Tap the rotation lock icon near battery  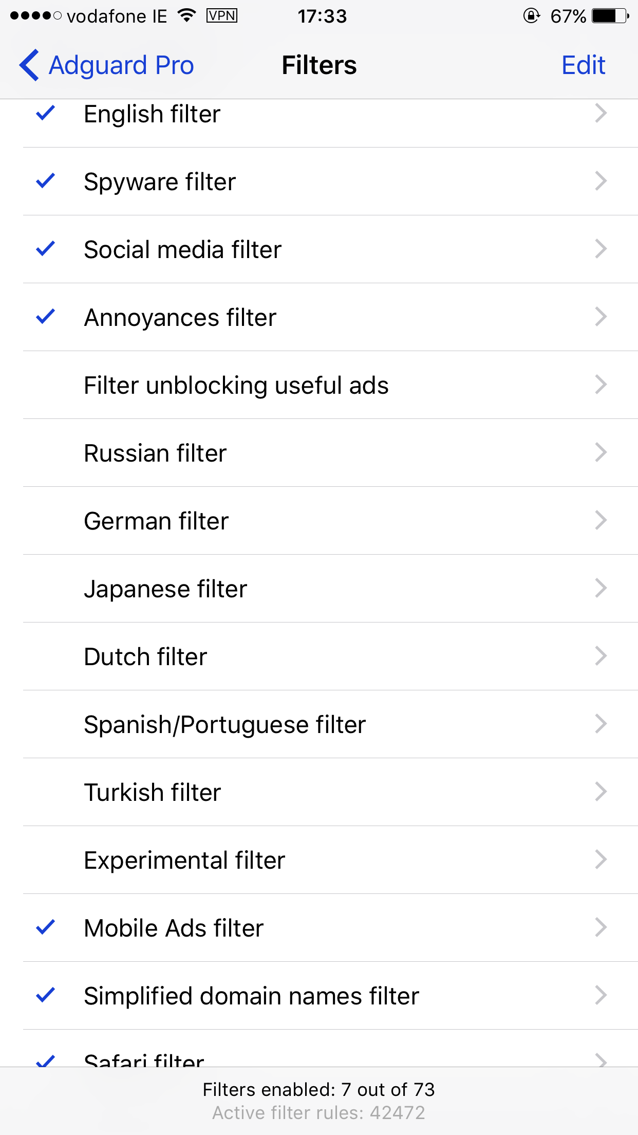tap(532, 16)
